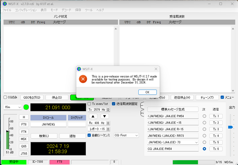Click the 標準メッセージ生成 button
238x165 pixels.
(173, 109)
